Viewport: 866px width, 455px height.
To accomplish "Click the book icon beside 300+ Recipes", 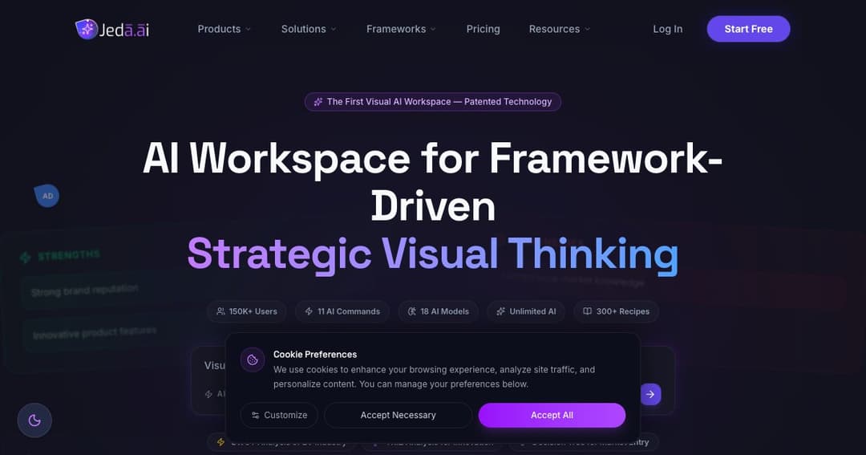I will pyautogui.click(x=588, y=311).
